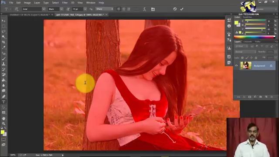Image resolution: width=279 pixels, height=157 pixels.
Task: Open the anti-aliasing dropdown set to Sharp
Action: click(x=104, y=9)
